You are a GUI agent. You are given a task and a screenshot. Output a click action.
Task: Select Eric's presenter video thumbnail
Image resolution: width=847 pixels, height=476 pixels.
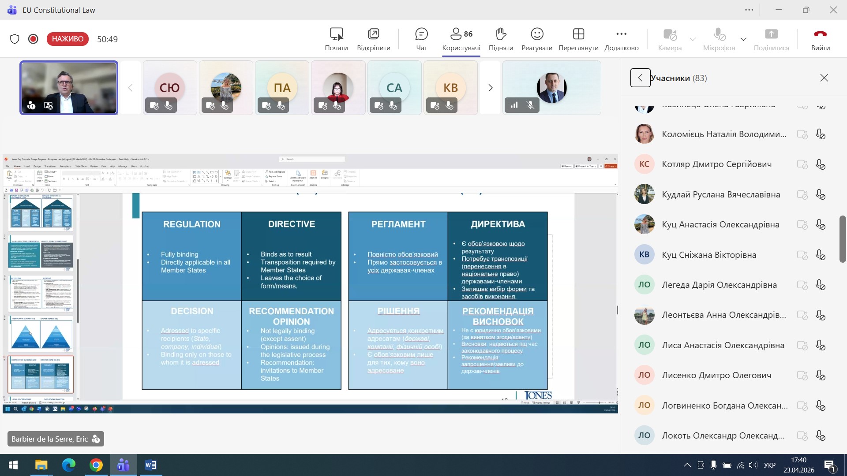69,88
